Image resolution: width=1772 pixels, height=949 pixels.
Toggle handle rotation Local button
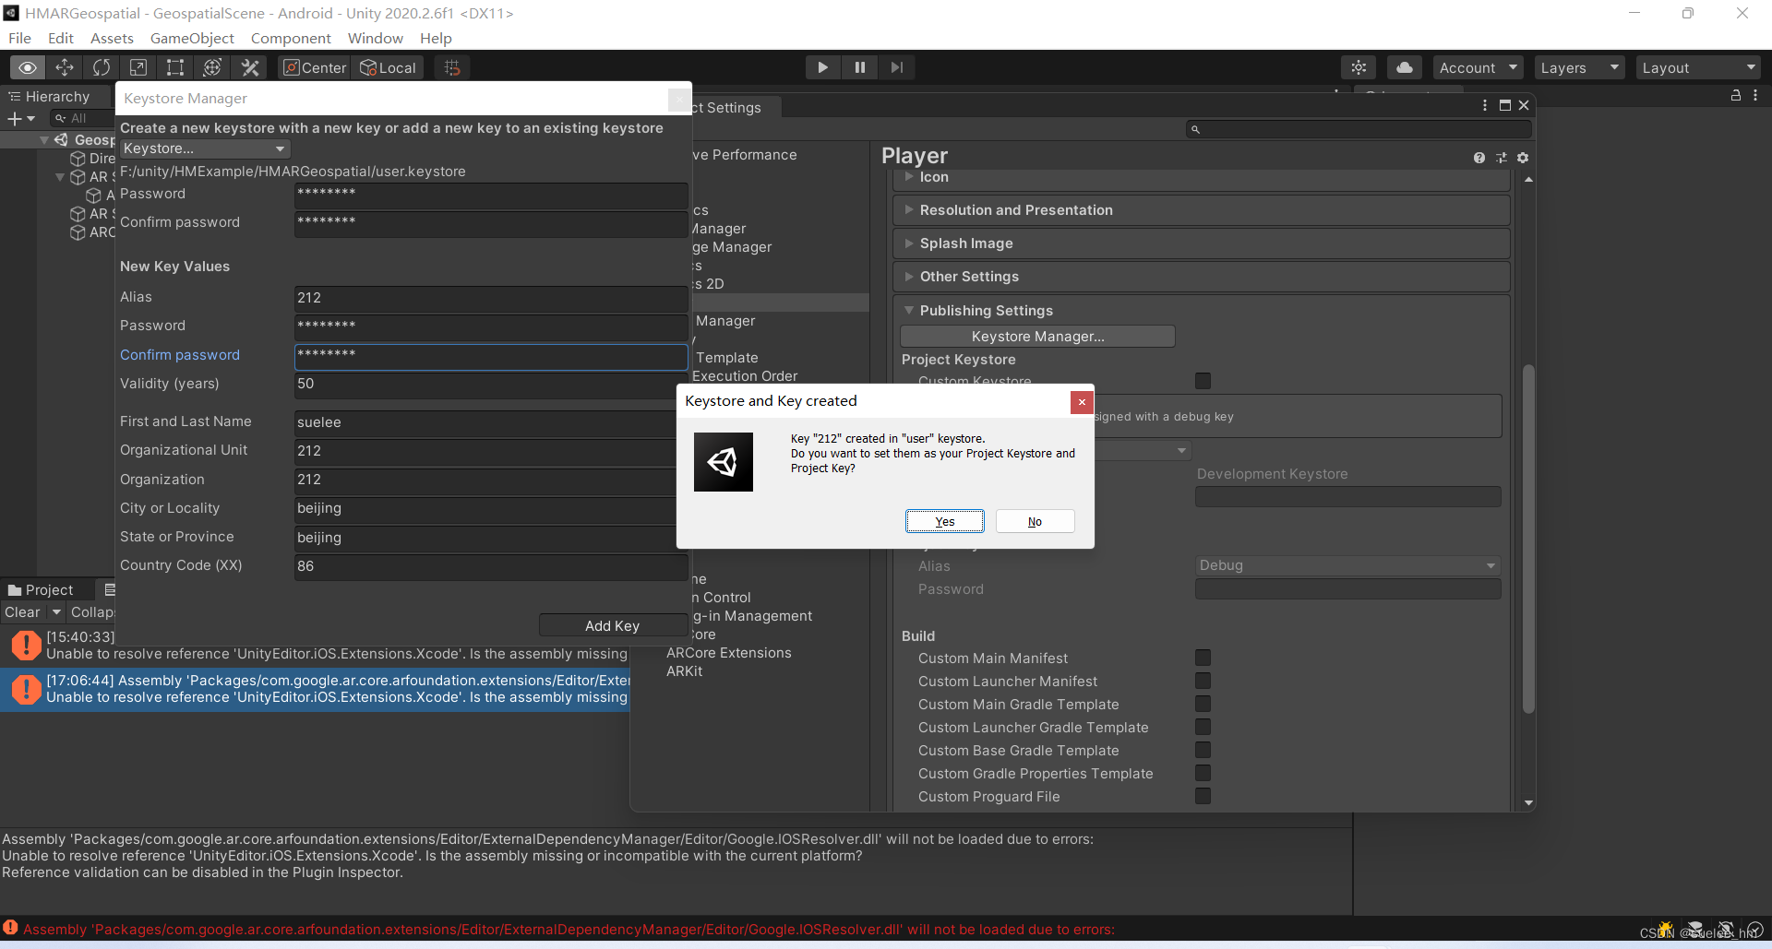pos(389,67)
